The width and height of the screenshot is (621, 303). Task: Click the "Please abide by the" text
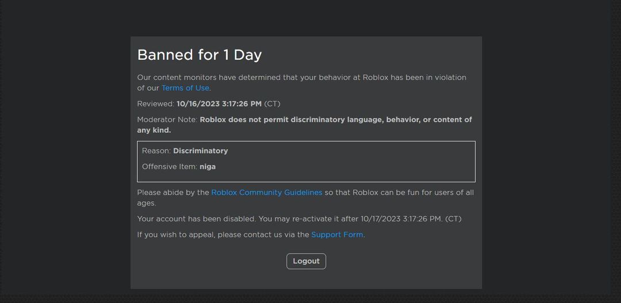173,193
